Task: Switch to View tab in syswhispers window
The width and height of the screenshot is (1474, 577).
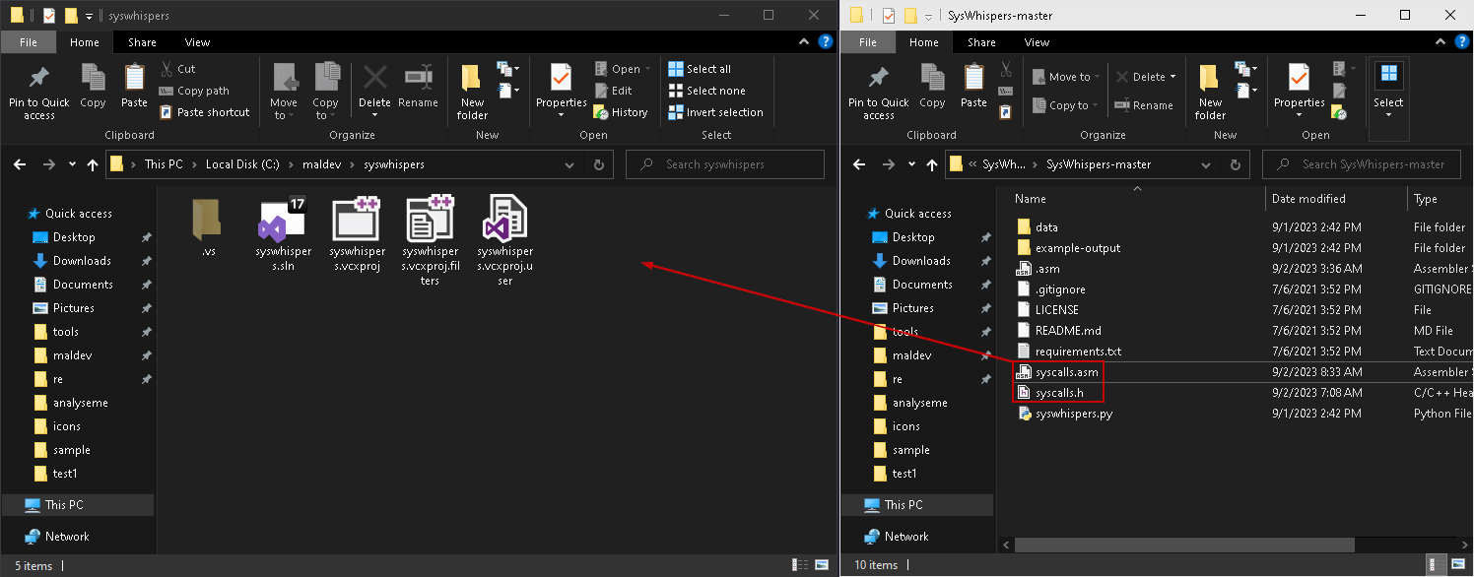Action: [x=197, y=42]
